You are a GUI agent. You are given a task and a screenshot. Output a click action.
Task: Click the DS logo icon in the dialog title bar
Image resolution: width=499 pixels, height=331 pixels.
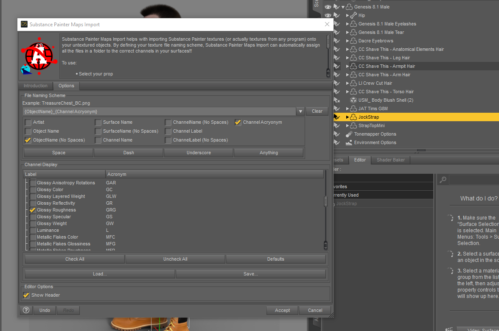(24, 25)
